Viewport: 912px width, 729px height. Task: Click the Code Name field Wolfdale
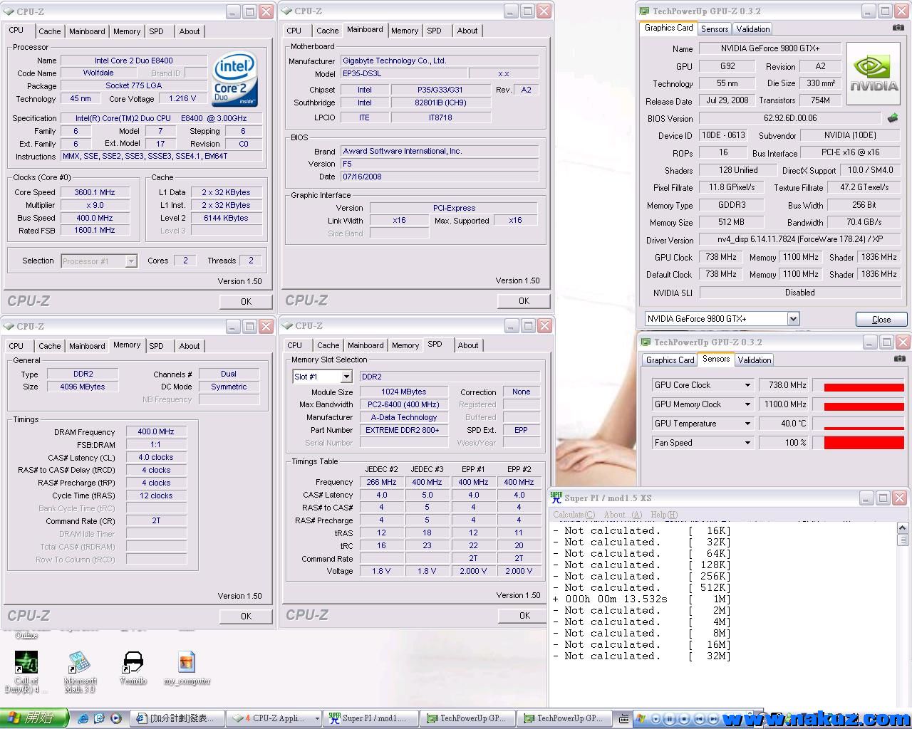pos(98,73)
